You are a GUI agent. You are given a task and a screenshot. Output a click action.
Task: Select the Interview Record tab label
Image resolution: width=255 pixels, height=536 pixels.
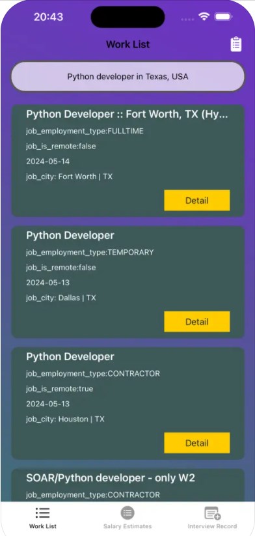212,526
